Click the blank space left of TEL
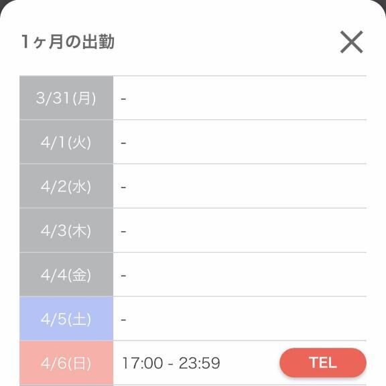The image size is (386, 386). pos(250,363)
